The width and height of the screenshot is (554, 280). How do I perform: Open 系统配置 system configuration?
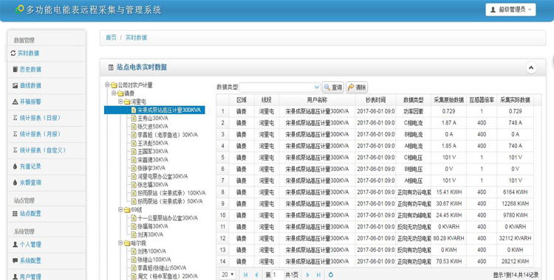pyautogui.click(x=30, y=261)
